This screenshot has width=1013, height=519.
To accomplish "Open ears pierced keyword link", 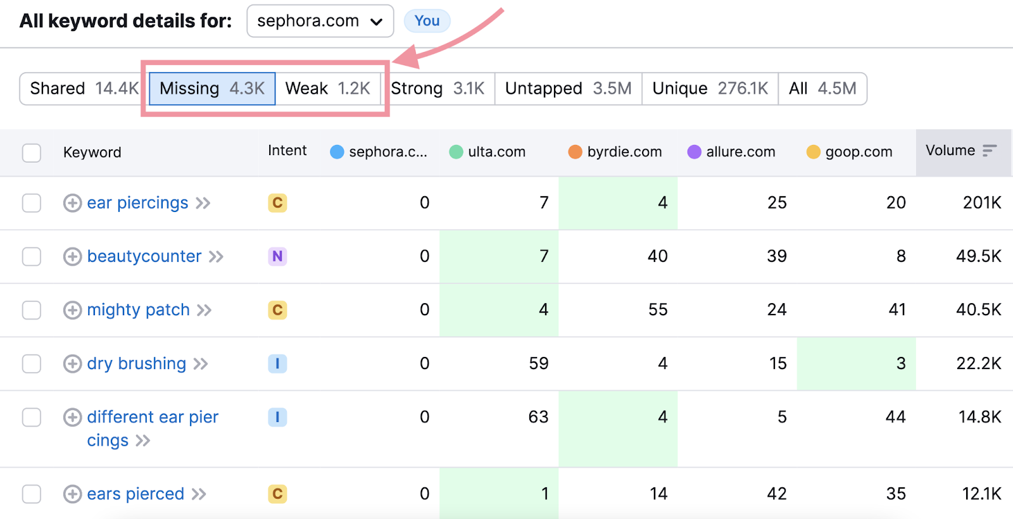I will (x=135, y=494).
